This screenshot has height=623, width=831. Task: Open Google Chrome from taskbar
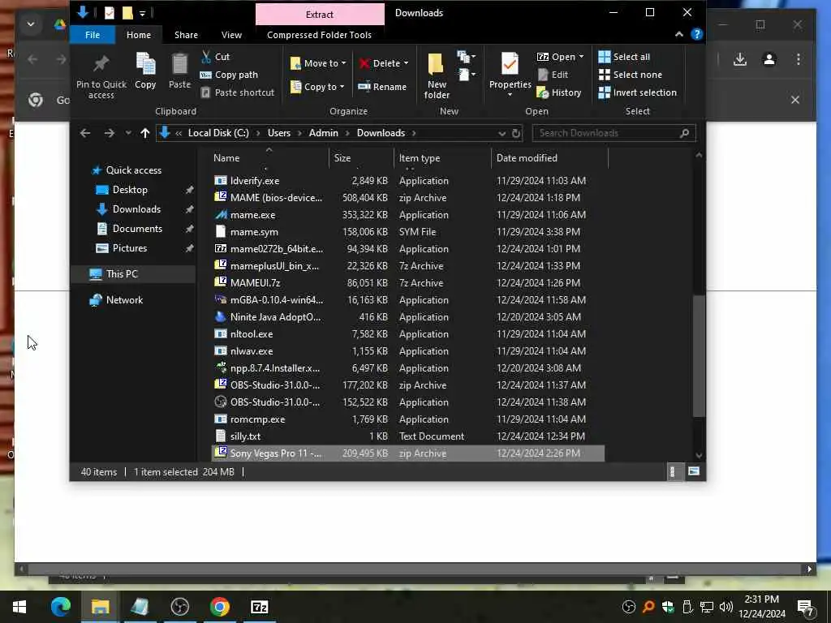pos(219,607)
